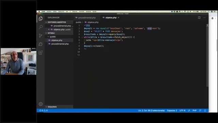The image size is (218, 123).
Task: Go to line via Lín. 2, Col. 58
Action: (x=151, y=110)
